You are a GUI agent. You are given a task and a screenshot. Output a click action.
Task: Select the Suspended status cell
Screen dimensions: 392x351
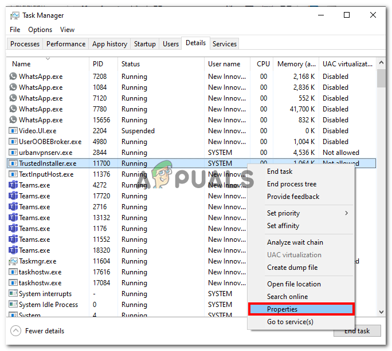point(138,131)
